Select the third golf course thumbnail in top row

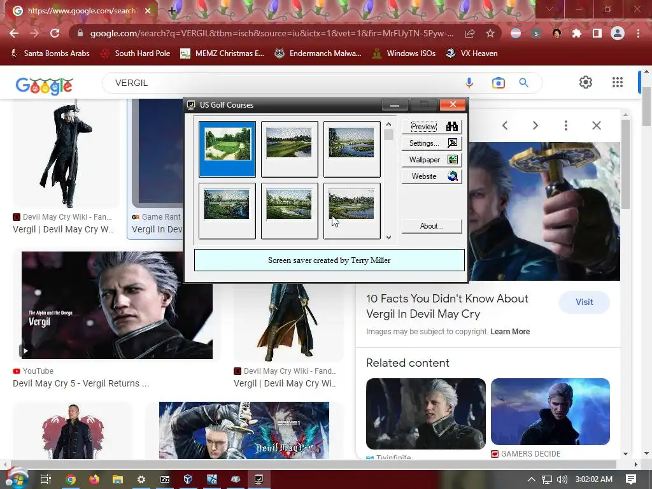[x=351, y=149]
